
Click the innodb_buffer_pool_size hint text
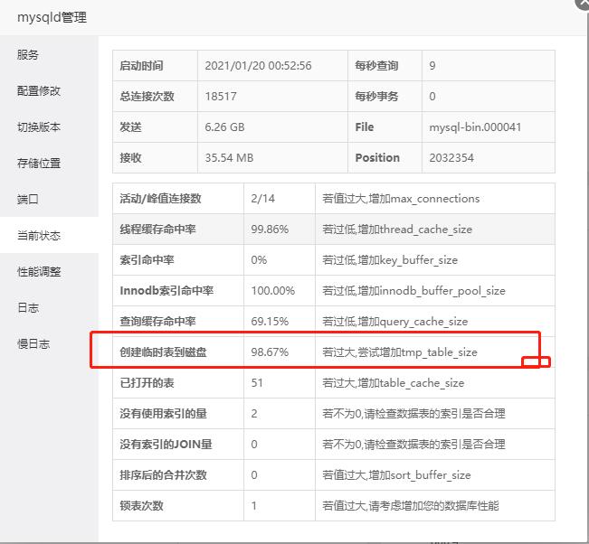[413, 291]
